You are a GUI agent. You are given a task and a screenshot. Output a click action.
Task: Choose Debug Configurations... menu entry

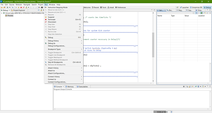[x=64, y=46]
